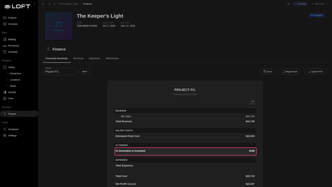The image size is (332, 187).
Task: Open the Status page
Action: [x=19, y=67]
